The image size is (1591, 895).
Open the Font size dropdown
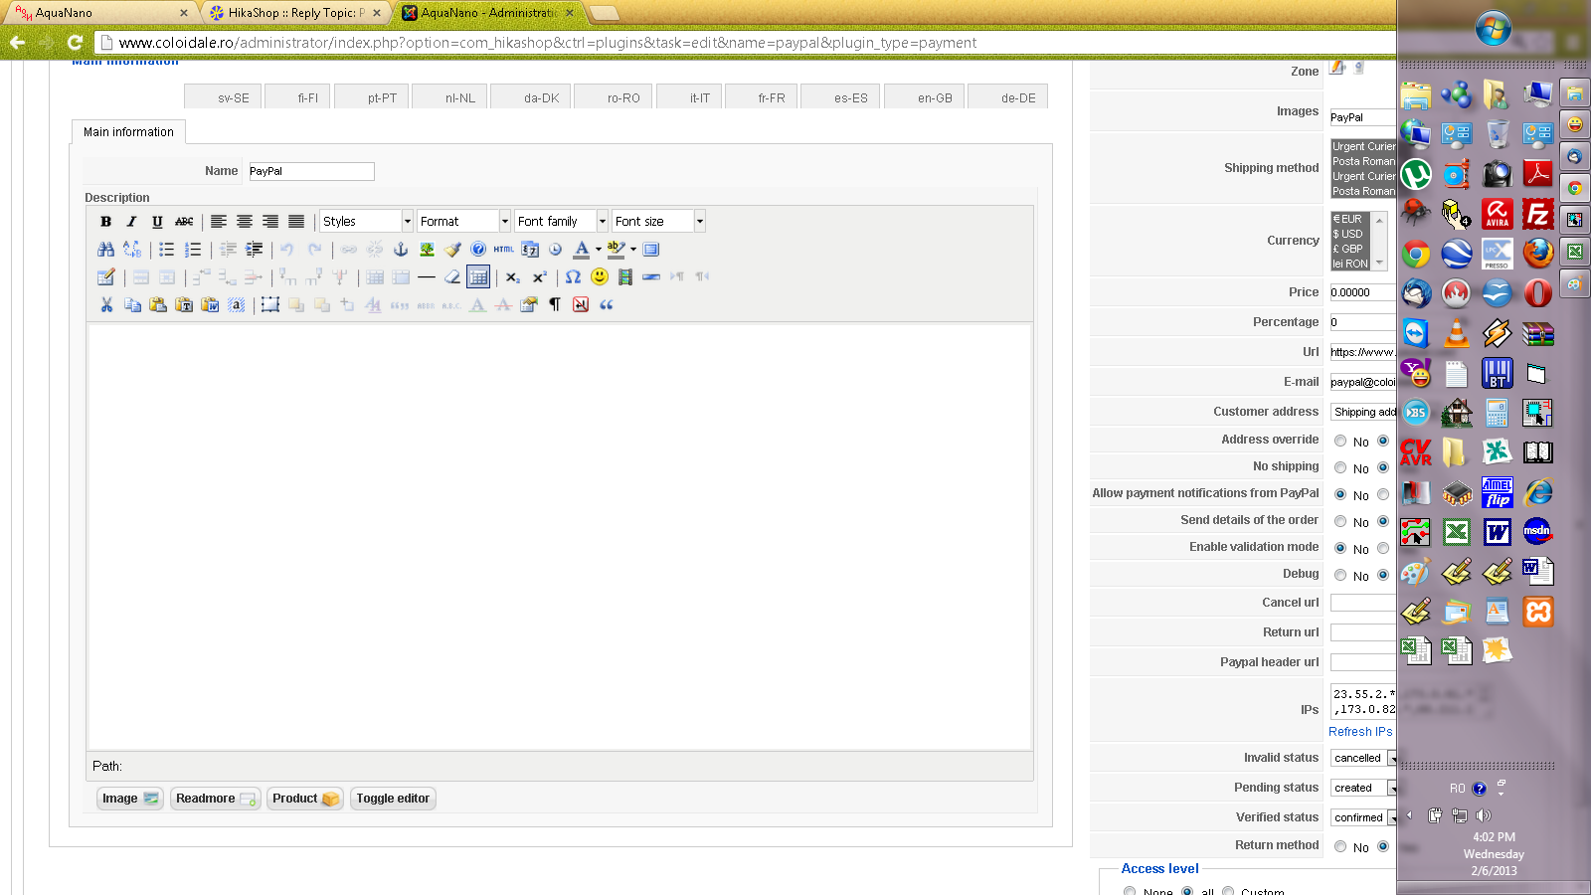[658, 221]
